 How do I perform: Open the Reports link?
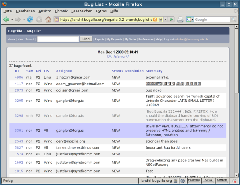point(100,39)
